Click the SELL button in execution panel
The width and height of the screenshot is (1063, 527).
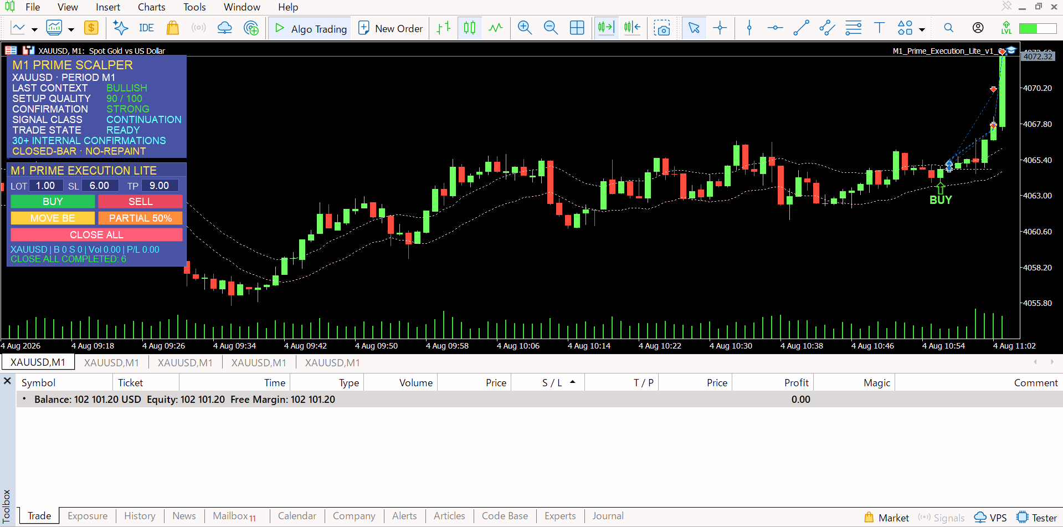pos(141,202)
